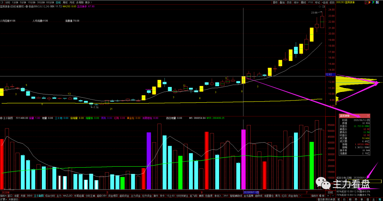Select the 资金流向 indicator tab
Viewport: 383px width, 201px height.
293,196
